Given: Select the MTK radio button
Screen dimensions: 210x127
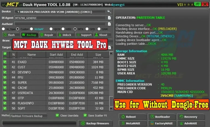Looking at the screenshot, I should (75, 29).
